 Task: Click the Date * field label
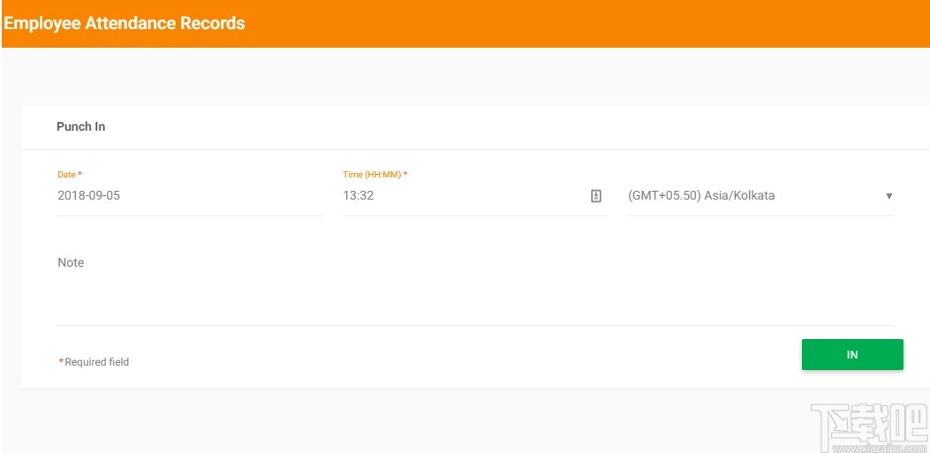point(70,174)
